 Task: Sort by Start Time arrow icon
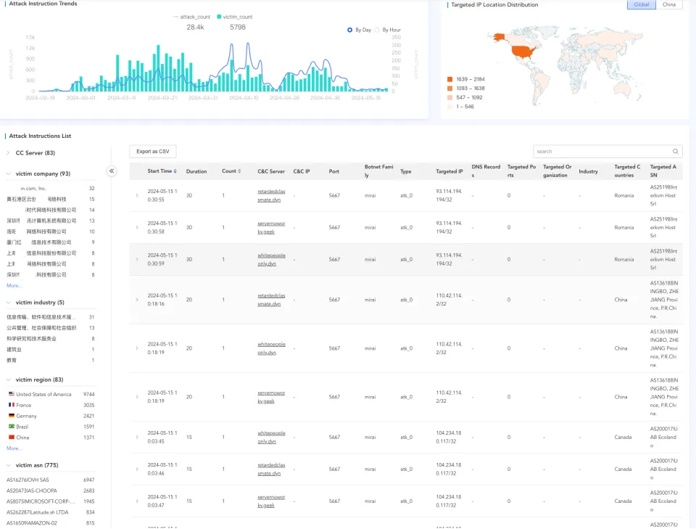click(x=175, y=171)
